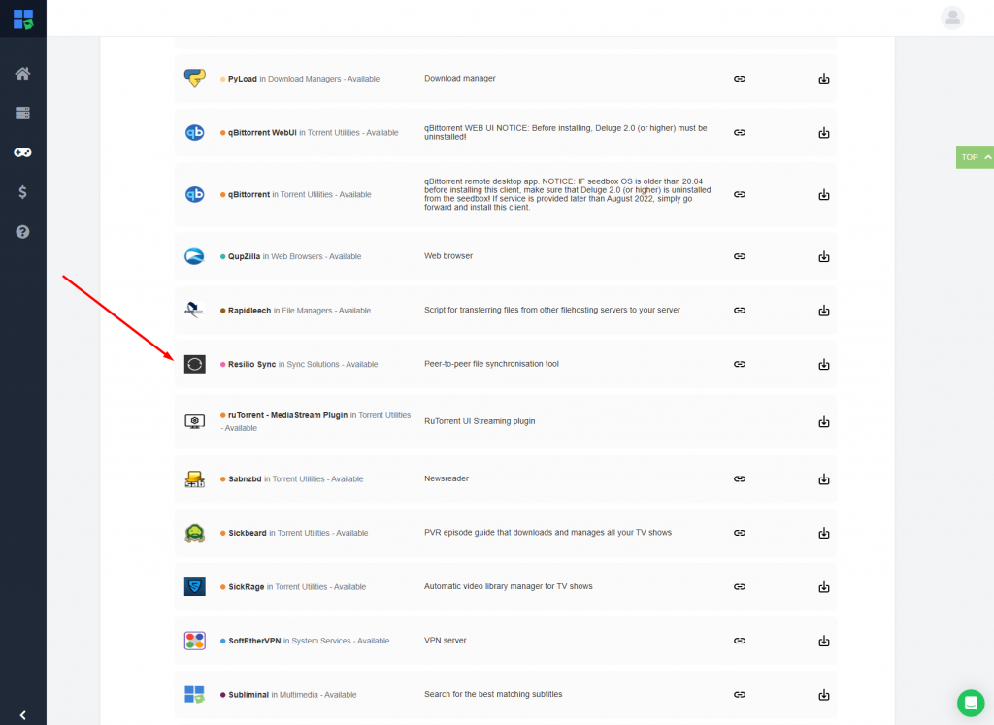The image size is (994, 725).
Task: Install Resilio Sync via download icon
Action: (823, 364)
